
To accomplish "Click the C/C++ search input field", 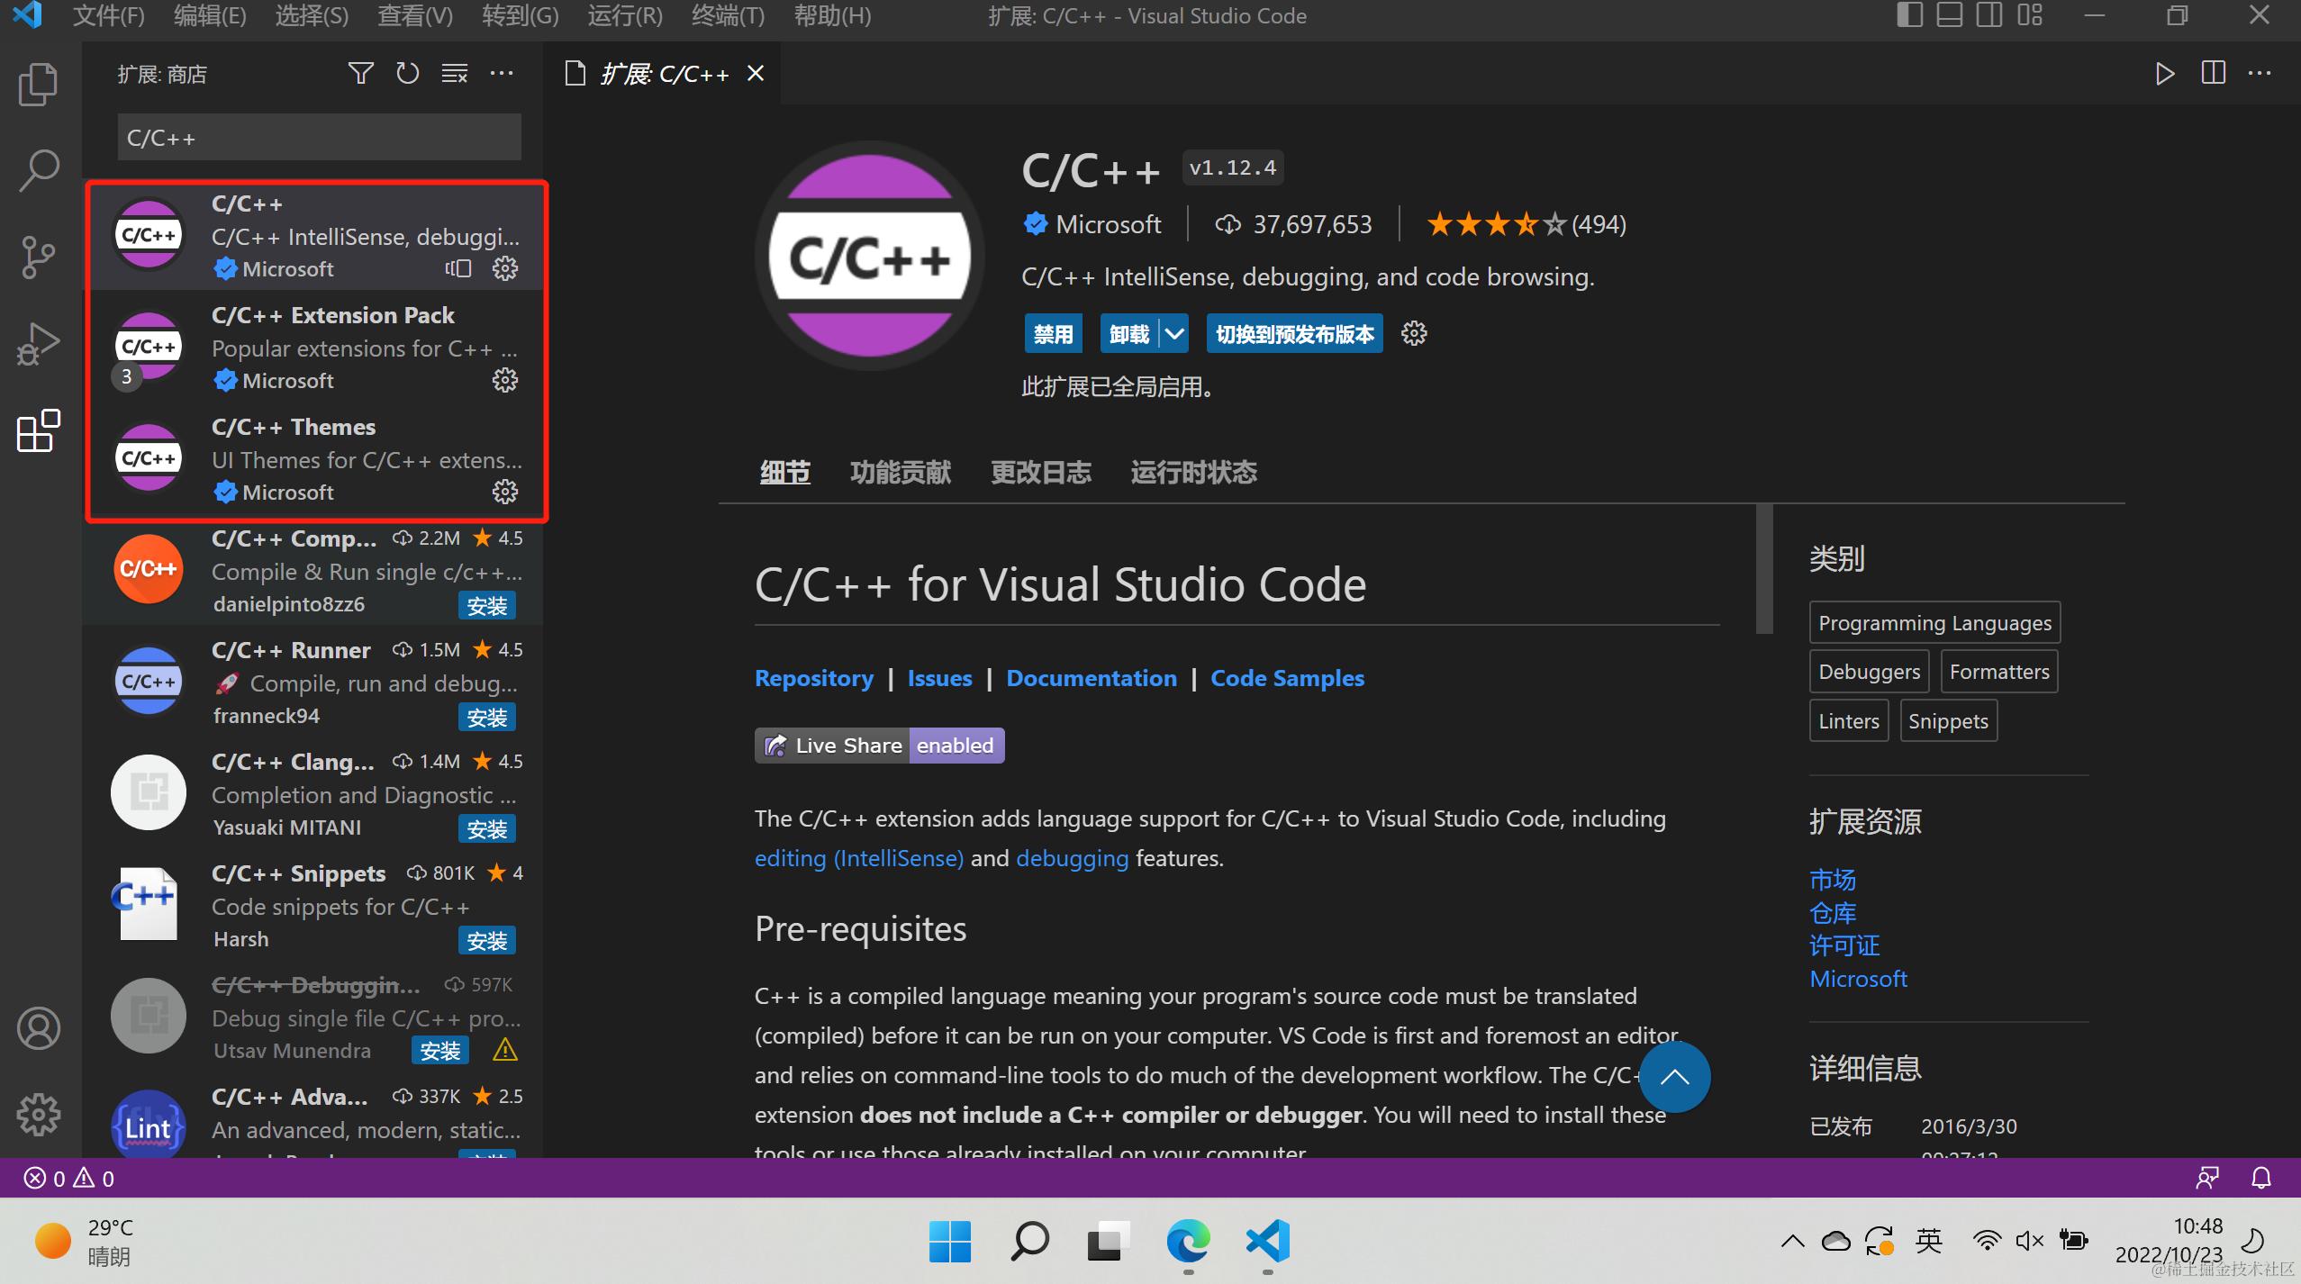I will click(319, 138).
